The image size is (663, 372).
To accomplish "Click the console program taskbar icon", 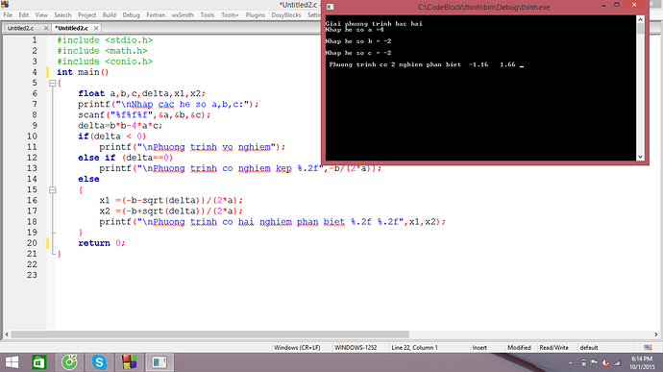I will click(160, 362).
